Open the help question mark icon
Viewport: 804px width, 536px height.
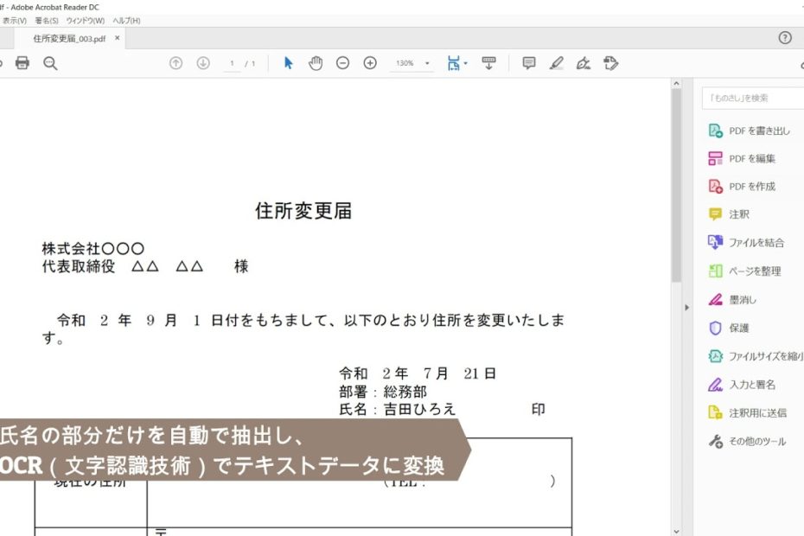click(x=785, y=38)
